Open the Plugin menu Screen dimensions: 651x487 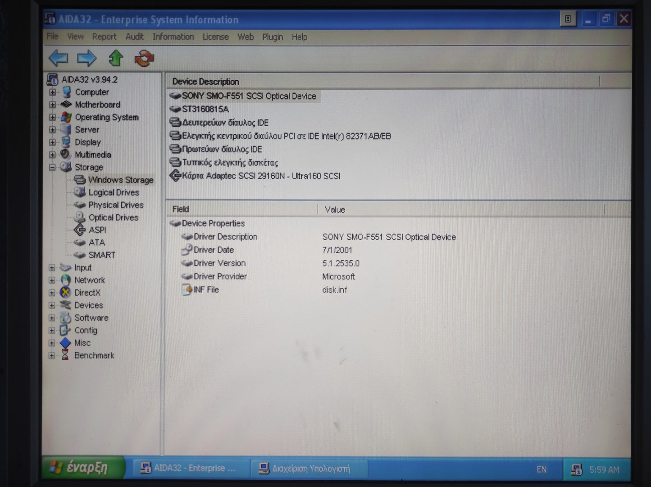pos(273,37)
